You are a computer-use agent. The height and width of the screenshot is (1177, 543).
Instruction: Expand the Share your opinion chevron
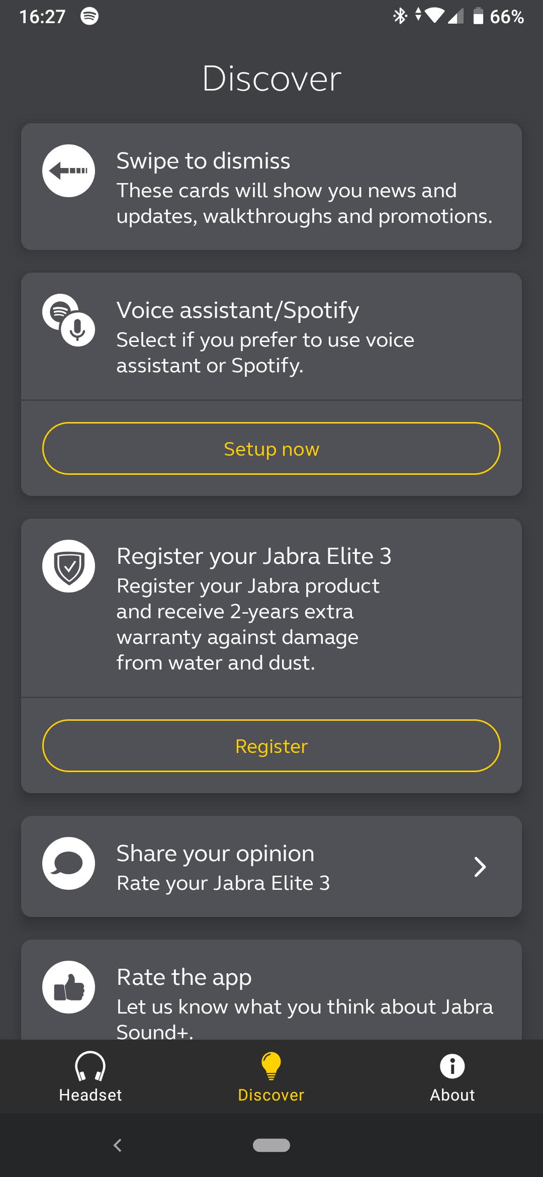coord(480,867)
